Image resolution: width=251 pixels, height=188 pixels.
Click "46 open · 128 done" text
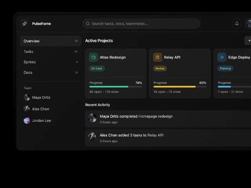coord(104,92)
